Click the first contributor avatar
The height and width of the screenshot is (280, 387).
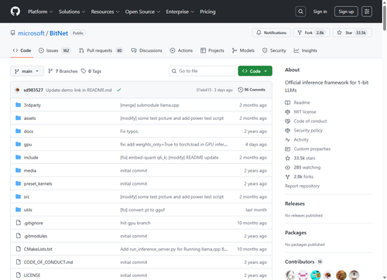(290, 275)
